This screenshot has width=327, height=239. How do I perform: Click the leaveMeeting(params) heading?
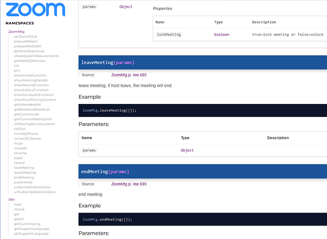(x=108, y=63)
